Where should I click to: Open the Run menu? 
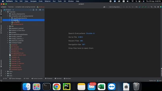click(x=54, y=1)
